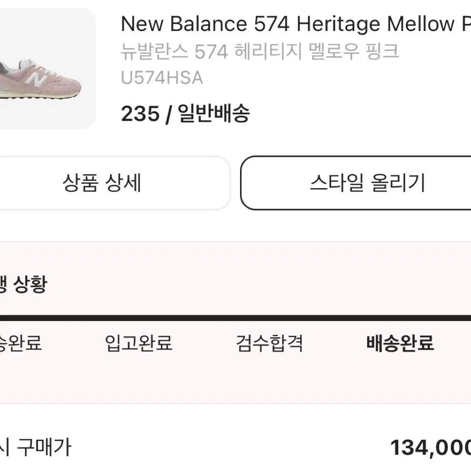Tap the size 235 text
The image size is (471, 471).
click(x=140, y=114)
